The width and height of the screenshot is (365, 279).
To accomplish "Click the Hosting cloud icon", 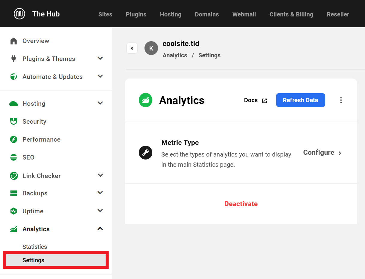I will click(x=13, y=104).
